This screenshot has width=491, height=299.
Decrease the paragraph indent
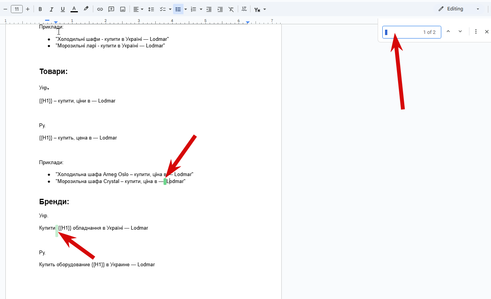pyautogui.click(x=209, y=9)
